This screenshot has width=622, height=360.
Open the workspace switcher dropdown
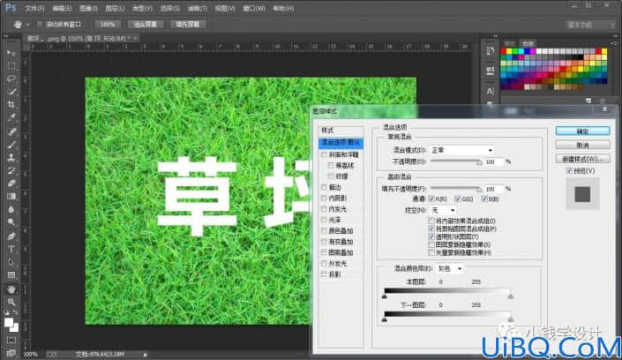tap(590, 25)
